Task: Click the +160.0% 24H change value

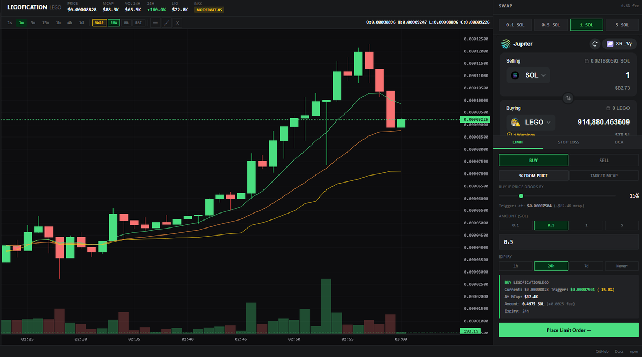Action: 156,10
